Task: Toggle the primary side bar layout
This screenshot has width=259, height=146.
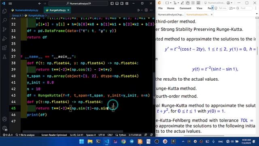Action: coord(112,3)
